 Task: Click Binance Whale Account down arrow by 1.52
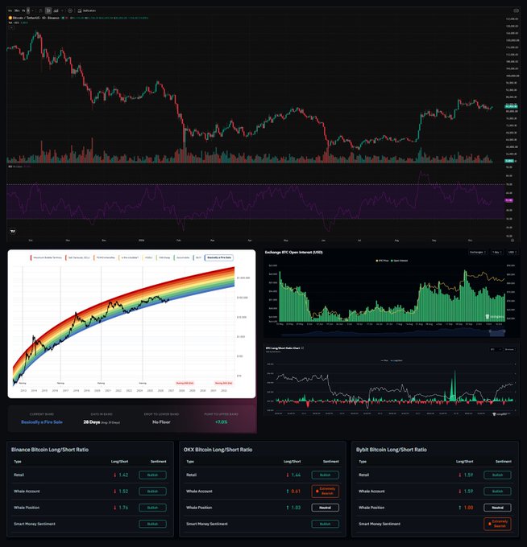click(x=114, y=491)
